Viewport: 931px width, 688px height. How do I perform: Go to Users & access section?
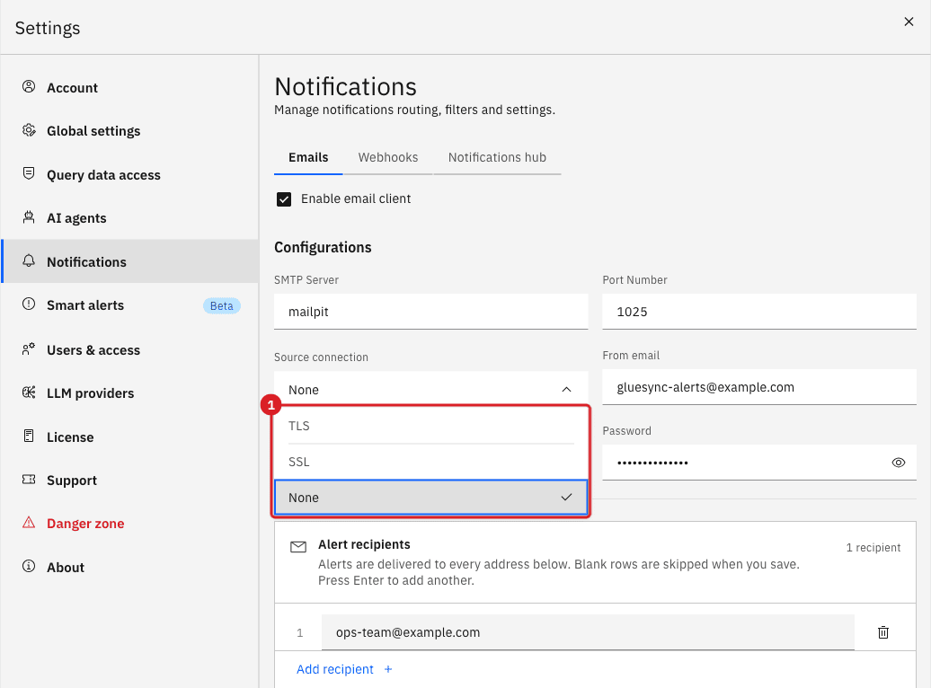(x=129, y=349)
